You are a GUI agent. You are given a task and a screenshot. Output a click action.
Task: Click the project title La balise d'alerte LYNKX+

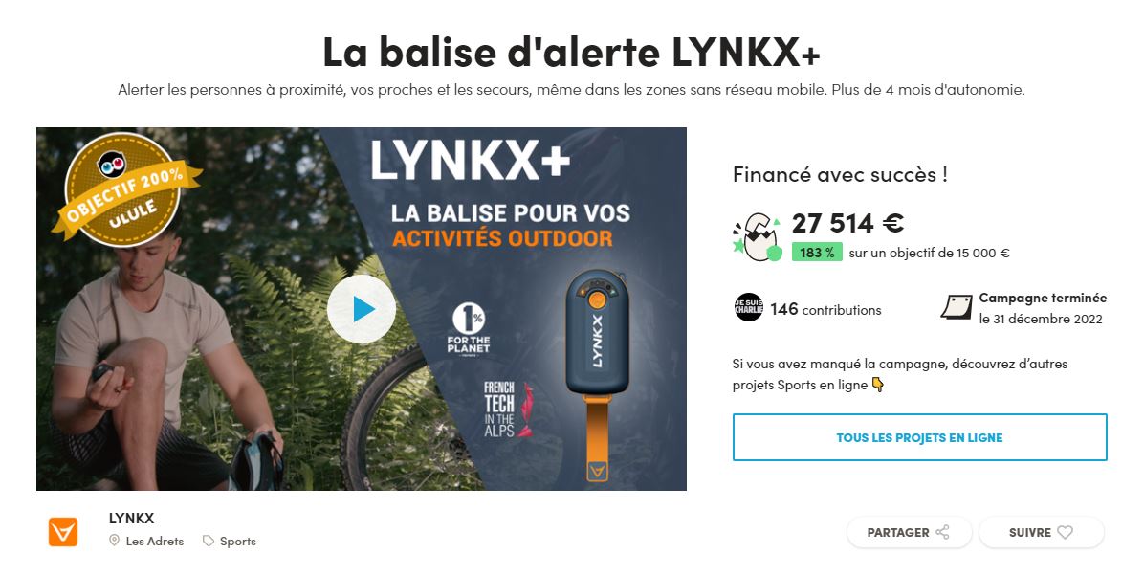tap(571, 51)
